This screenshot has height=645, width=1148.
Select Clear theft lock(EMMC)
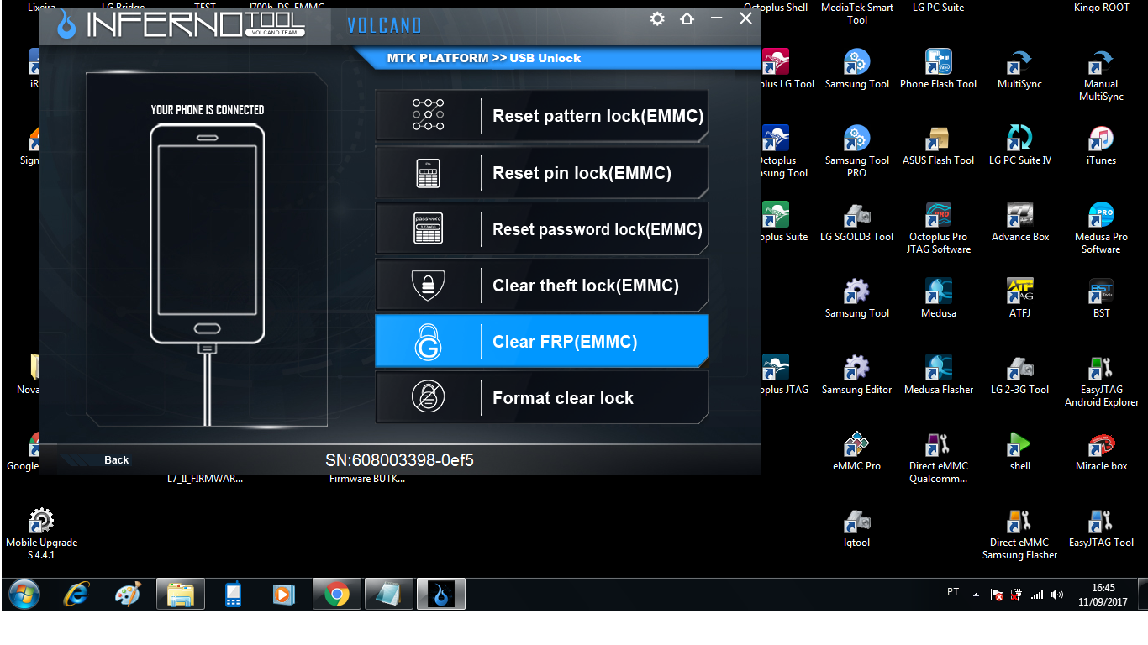(542, 286)
